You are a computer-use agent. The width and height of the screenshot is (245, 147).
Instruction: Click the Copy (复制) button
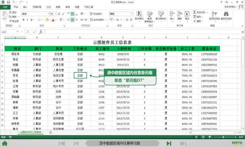13,17
